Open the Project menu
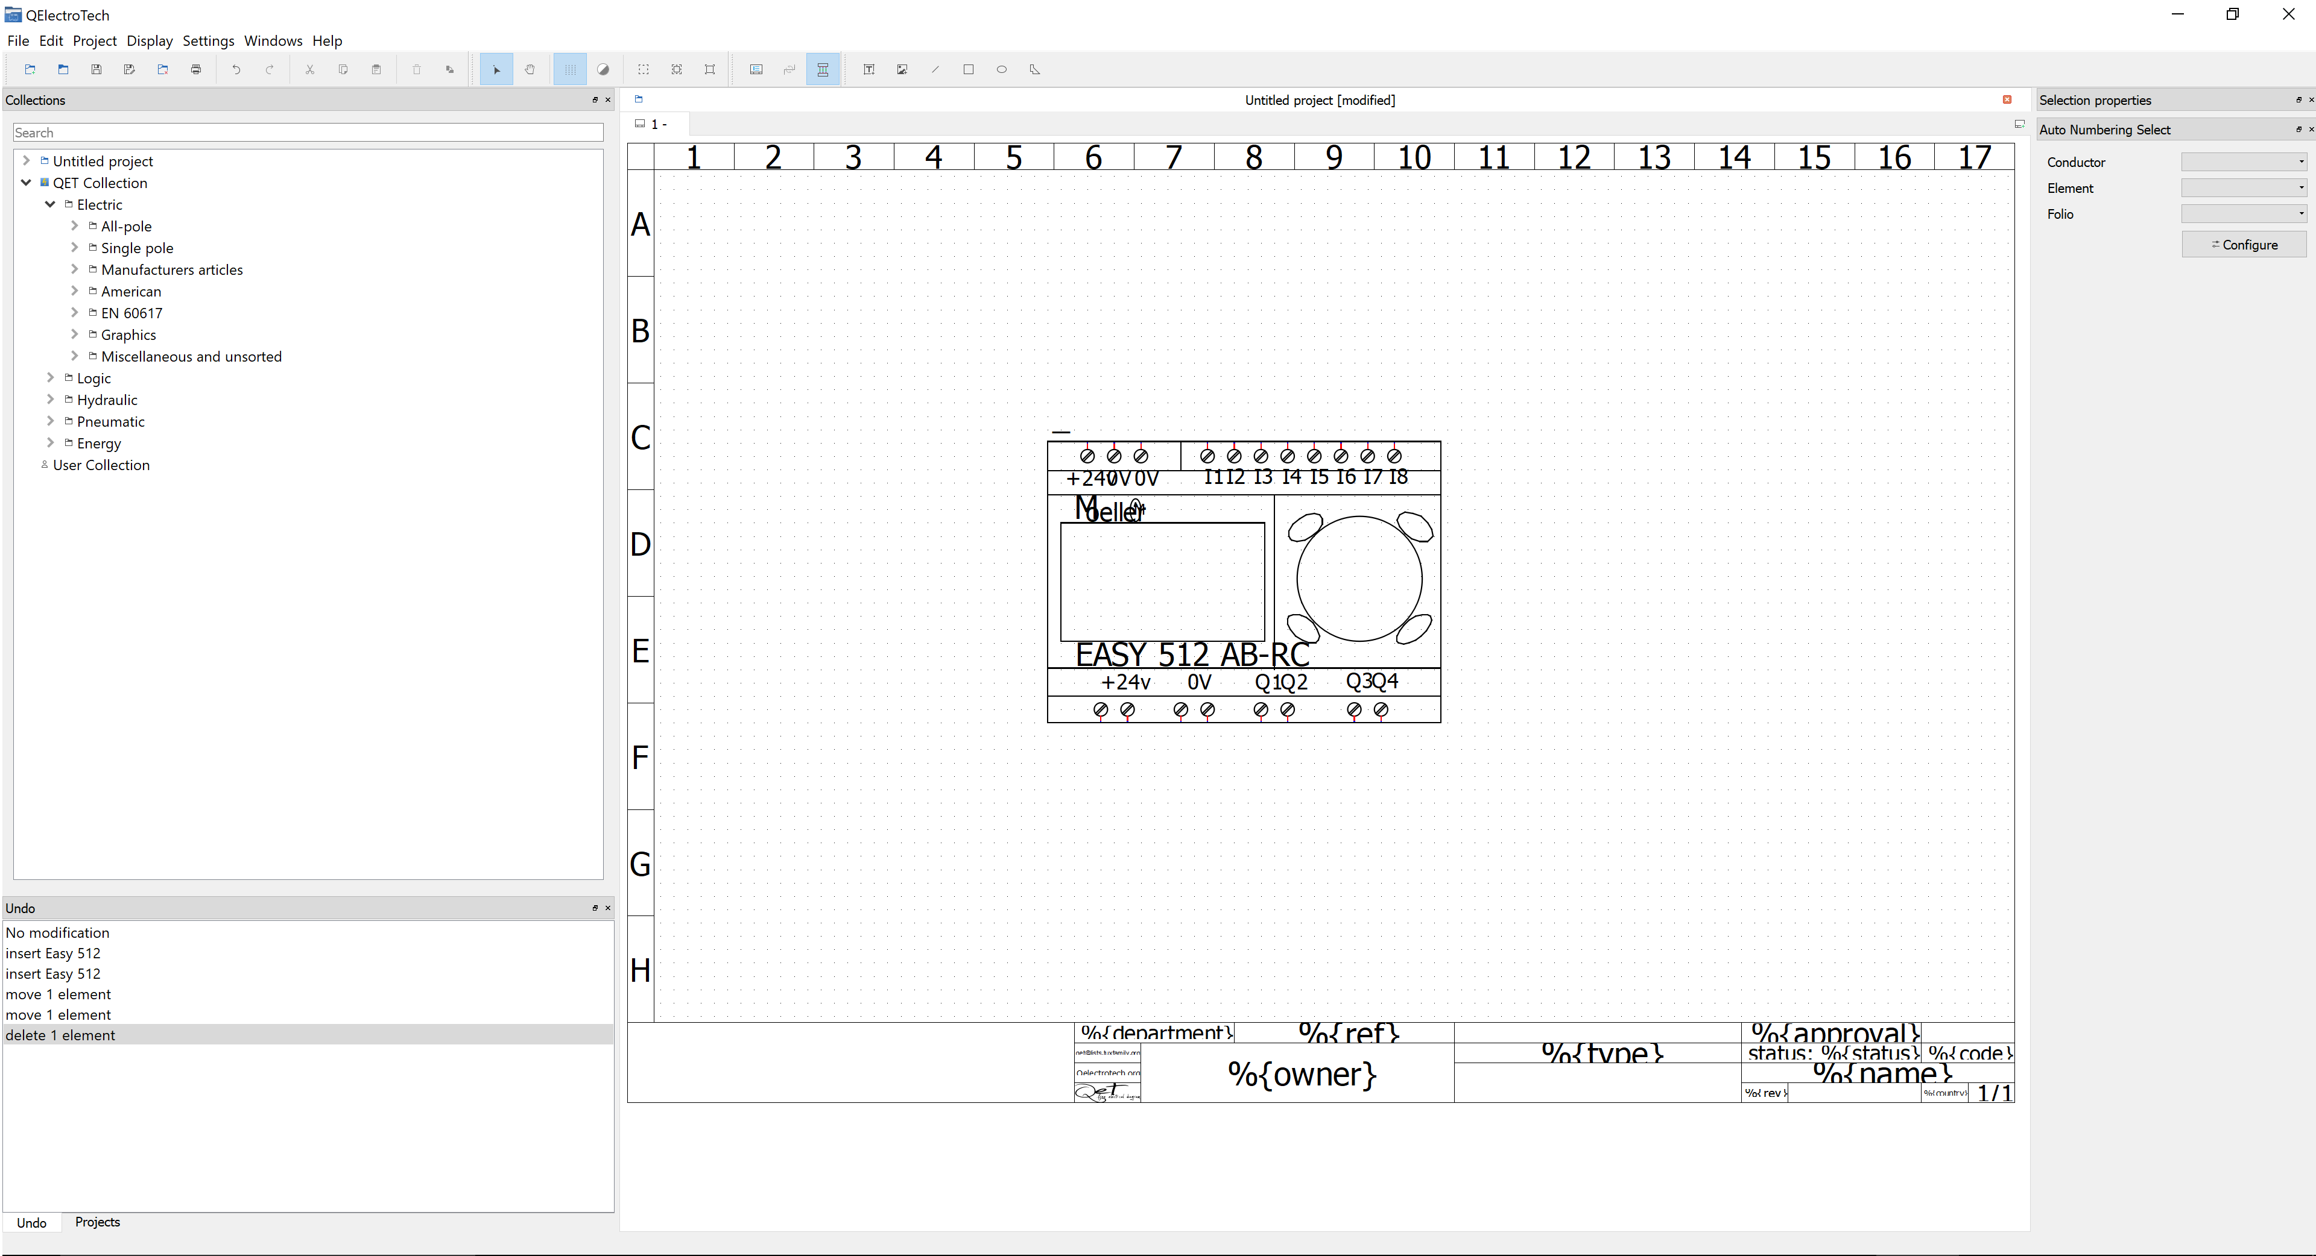The image size is (2316, 1256). (x=95, y=40)
